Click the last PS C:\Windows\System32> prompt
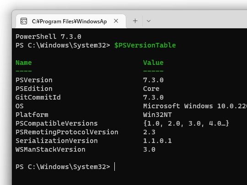Image resolution: width=247 pixels, height=185 pixels. [x=63, y=167]
